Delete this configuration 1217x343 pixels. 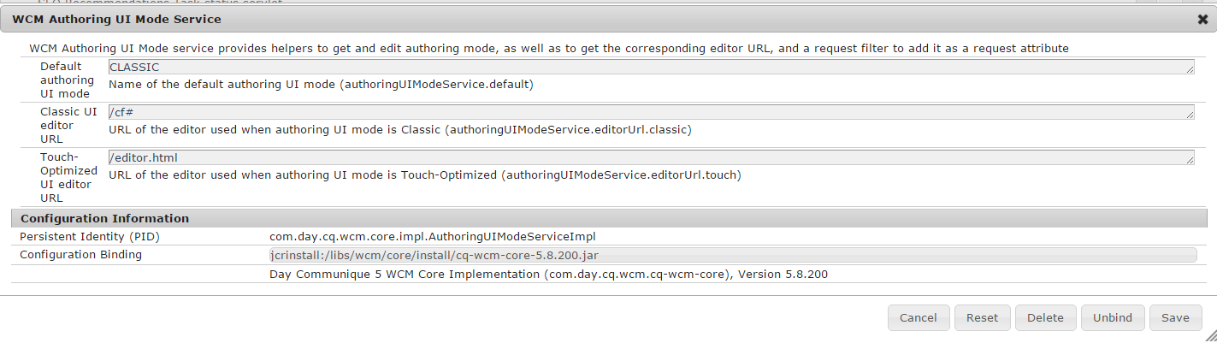(1045, 317)
